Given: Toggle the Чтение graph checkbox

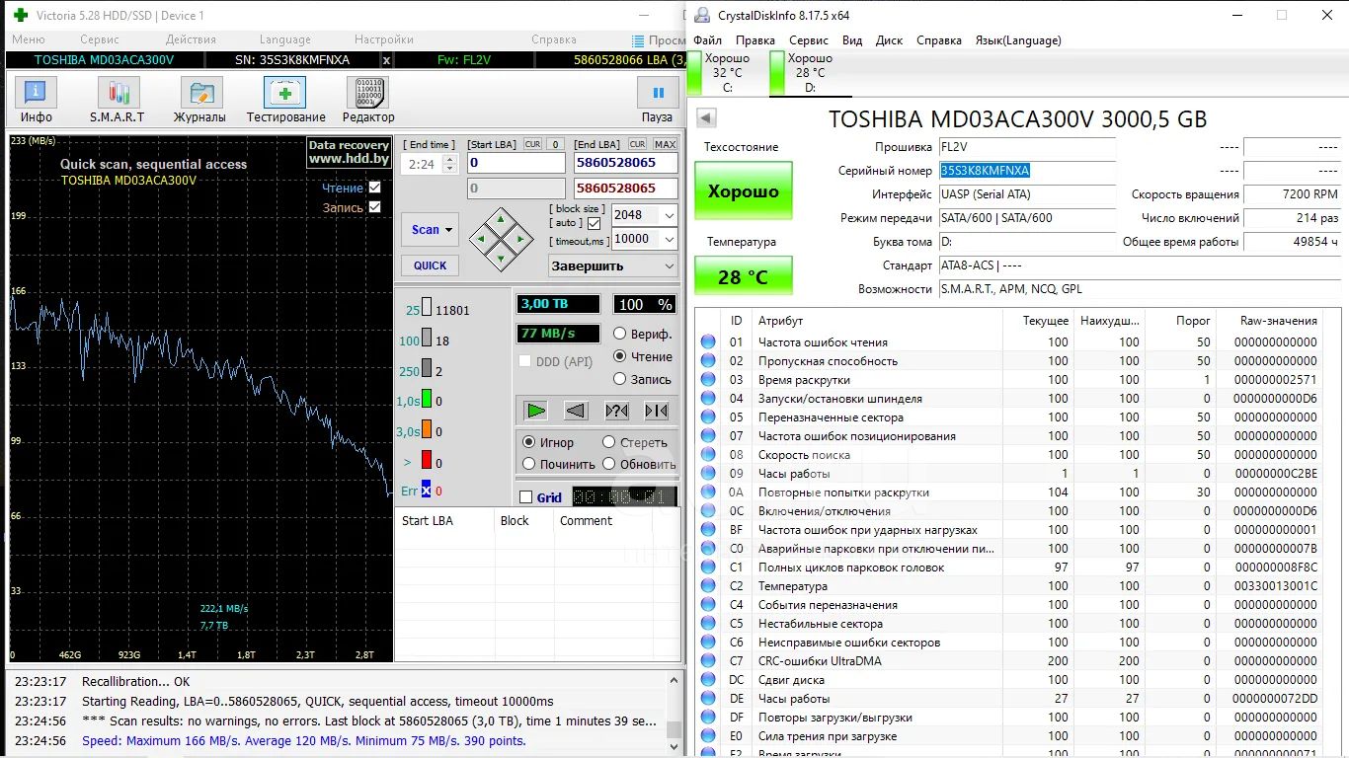Looking at the screenshot, I should 374,188.
